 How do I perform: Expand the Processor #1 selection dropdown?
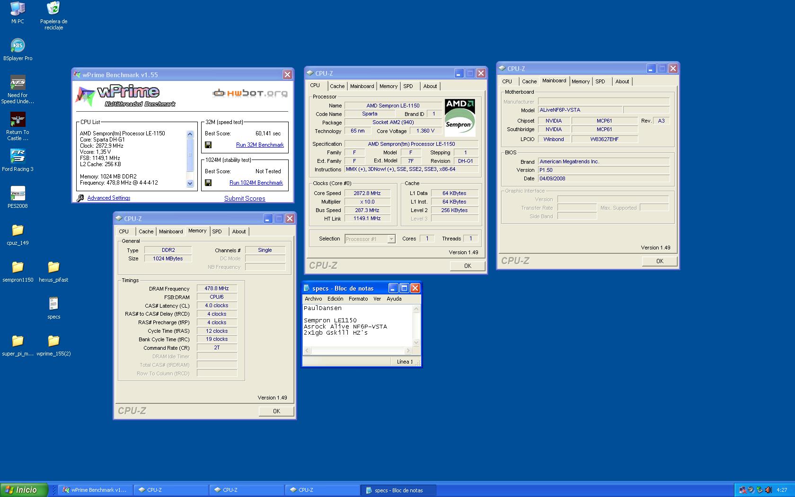391,239
